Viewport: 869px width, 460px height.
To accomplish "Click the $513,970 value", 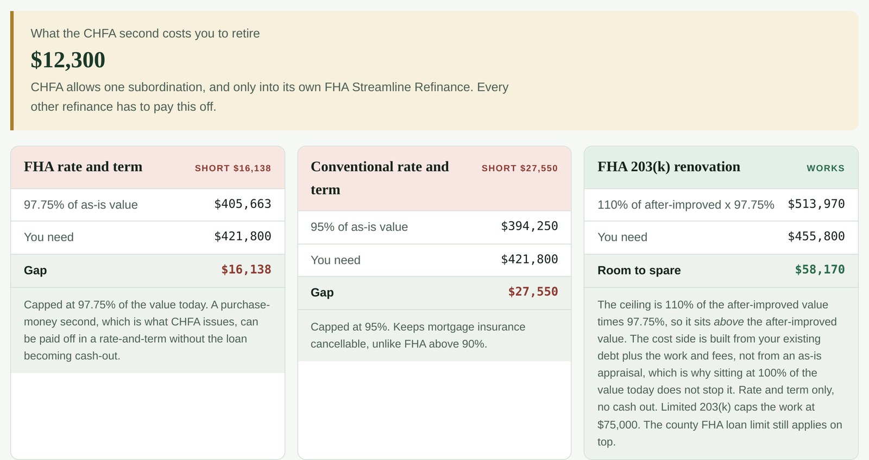I will 816,204.
